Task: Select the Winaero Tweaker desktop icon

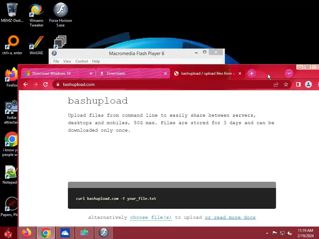Action: 36,15
